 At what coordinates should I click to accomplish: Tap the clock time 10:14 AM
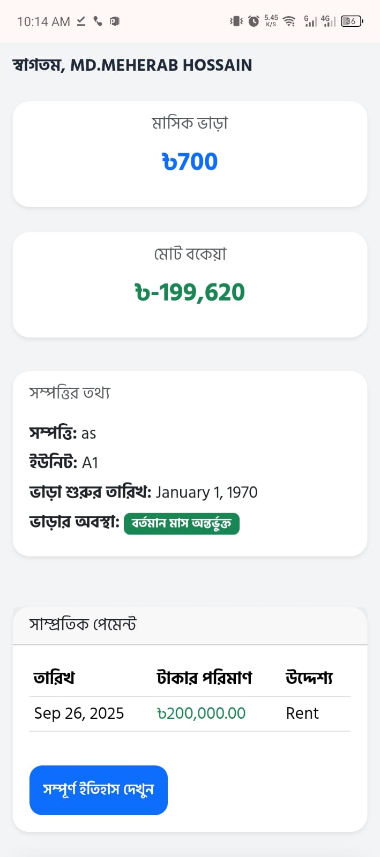coord(43,21)
